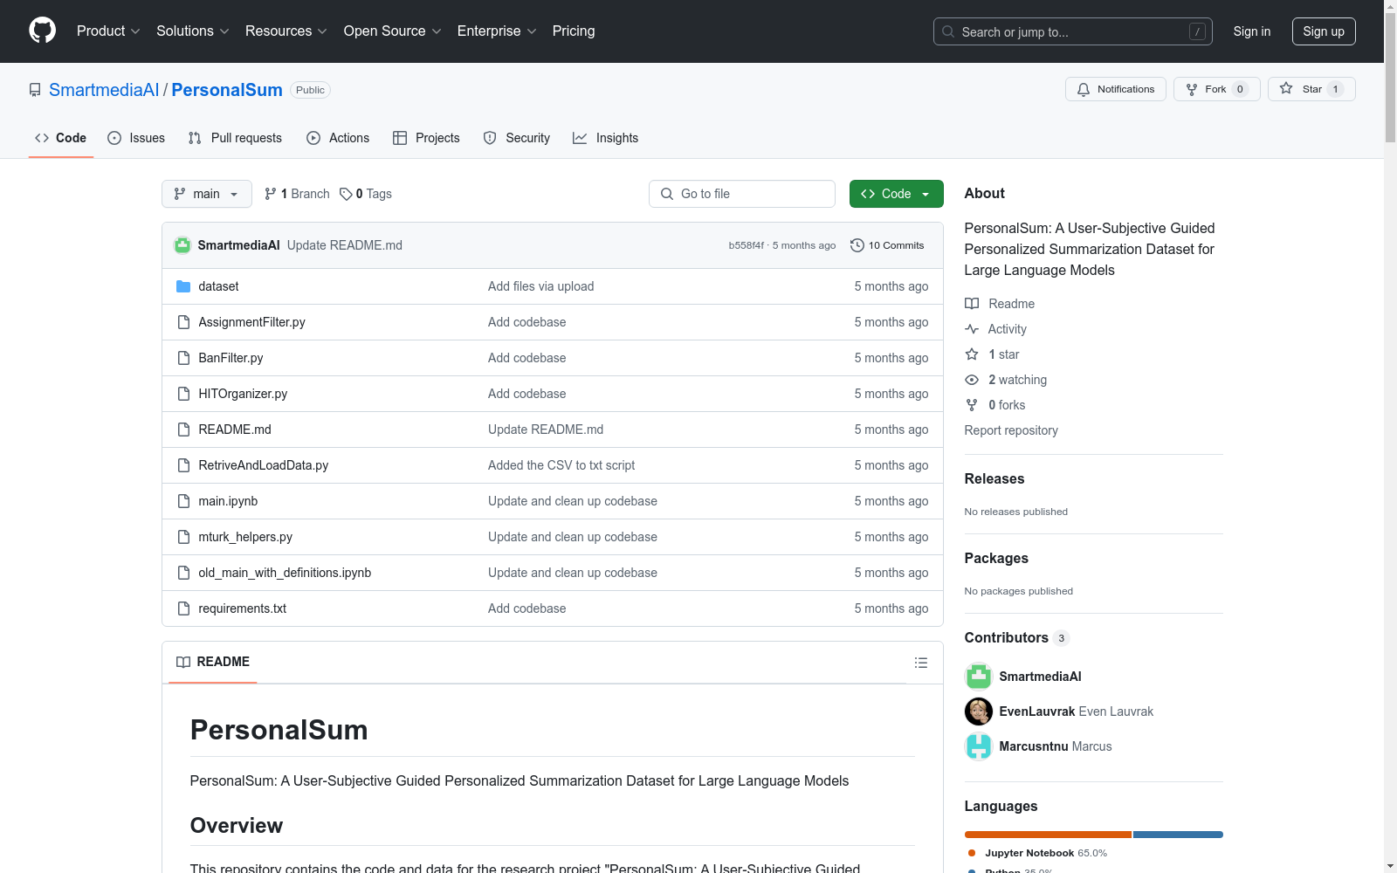
Task: Fork the PersonalSum repository
Action: [1217, 89]
